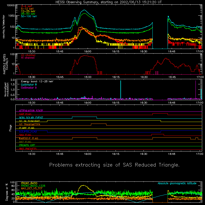Screen dimensions: 205x205
Task: Click the SAA FLAG label
Action: (x=25, y=135)
